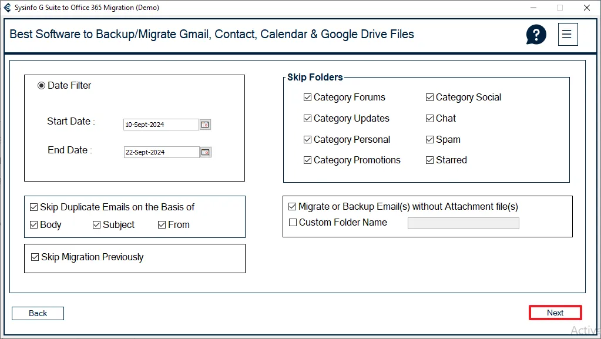The height and width of the screenshot is (339, 601).
Task: Open the hamburger menu button
Action: 568,35
